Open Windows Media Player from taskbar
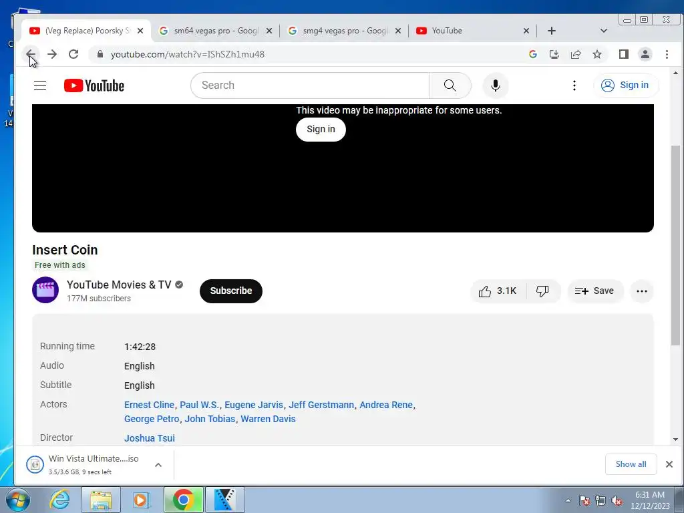Image resolution: width=684 pixels, height=513 pixels. (142, 500)
